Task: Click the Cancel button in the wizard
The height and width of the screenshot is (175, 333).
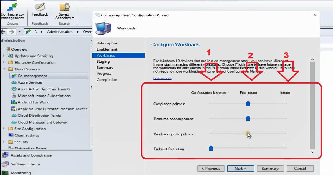Action: [x=300, y=168]
